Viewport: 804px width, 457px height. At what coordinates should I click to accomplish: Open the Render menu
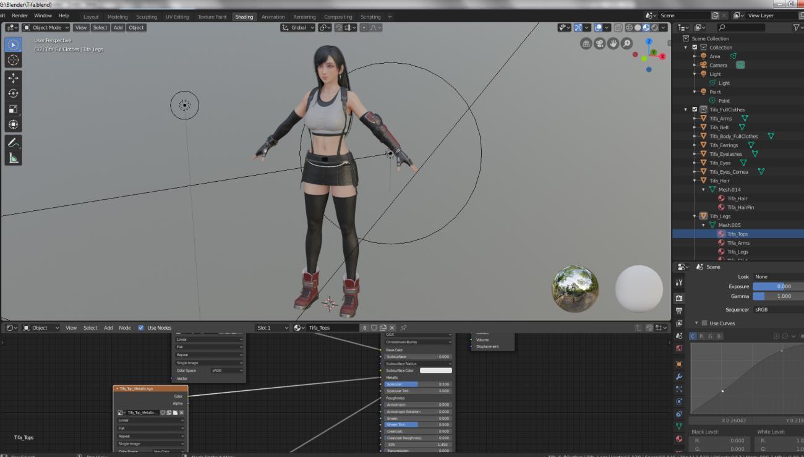click(x=20, y=15)
